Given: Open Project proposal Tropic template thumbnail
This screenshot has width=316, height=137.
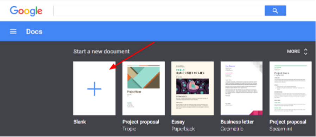Looking at the screenshot, I should (144, 88).
